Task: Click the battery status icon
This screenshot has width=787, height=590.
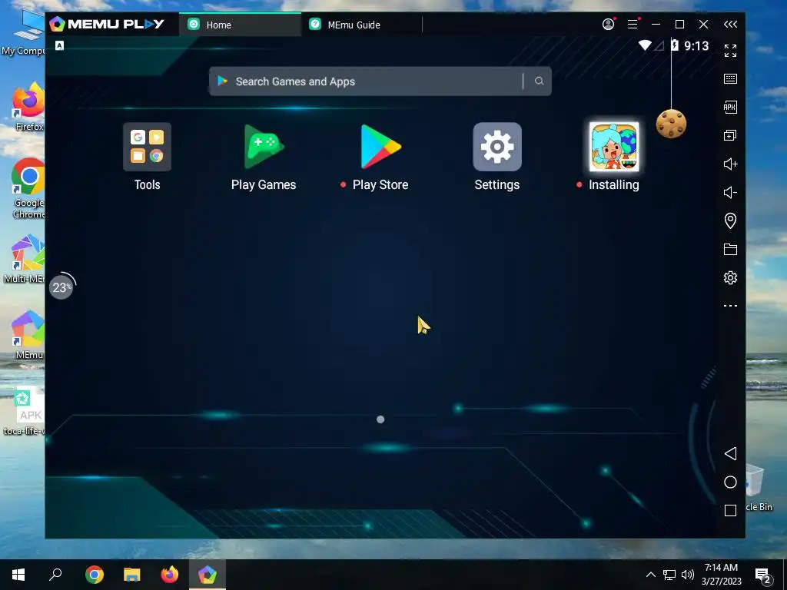Action: pos(675,45)
